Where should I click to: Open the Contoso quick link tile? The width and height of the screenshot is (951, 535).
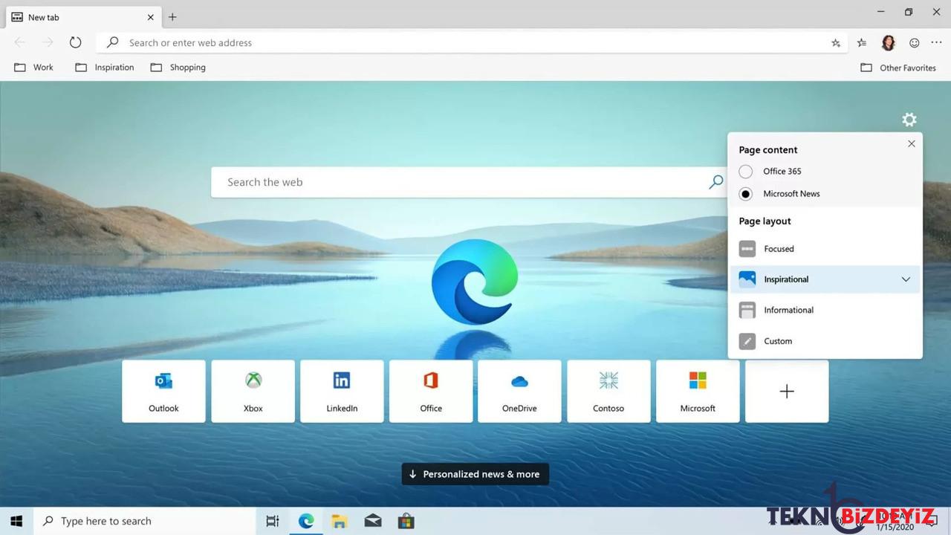tap(608, 392)
